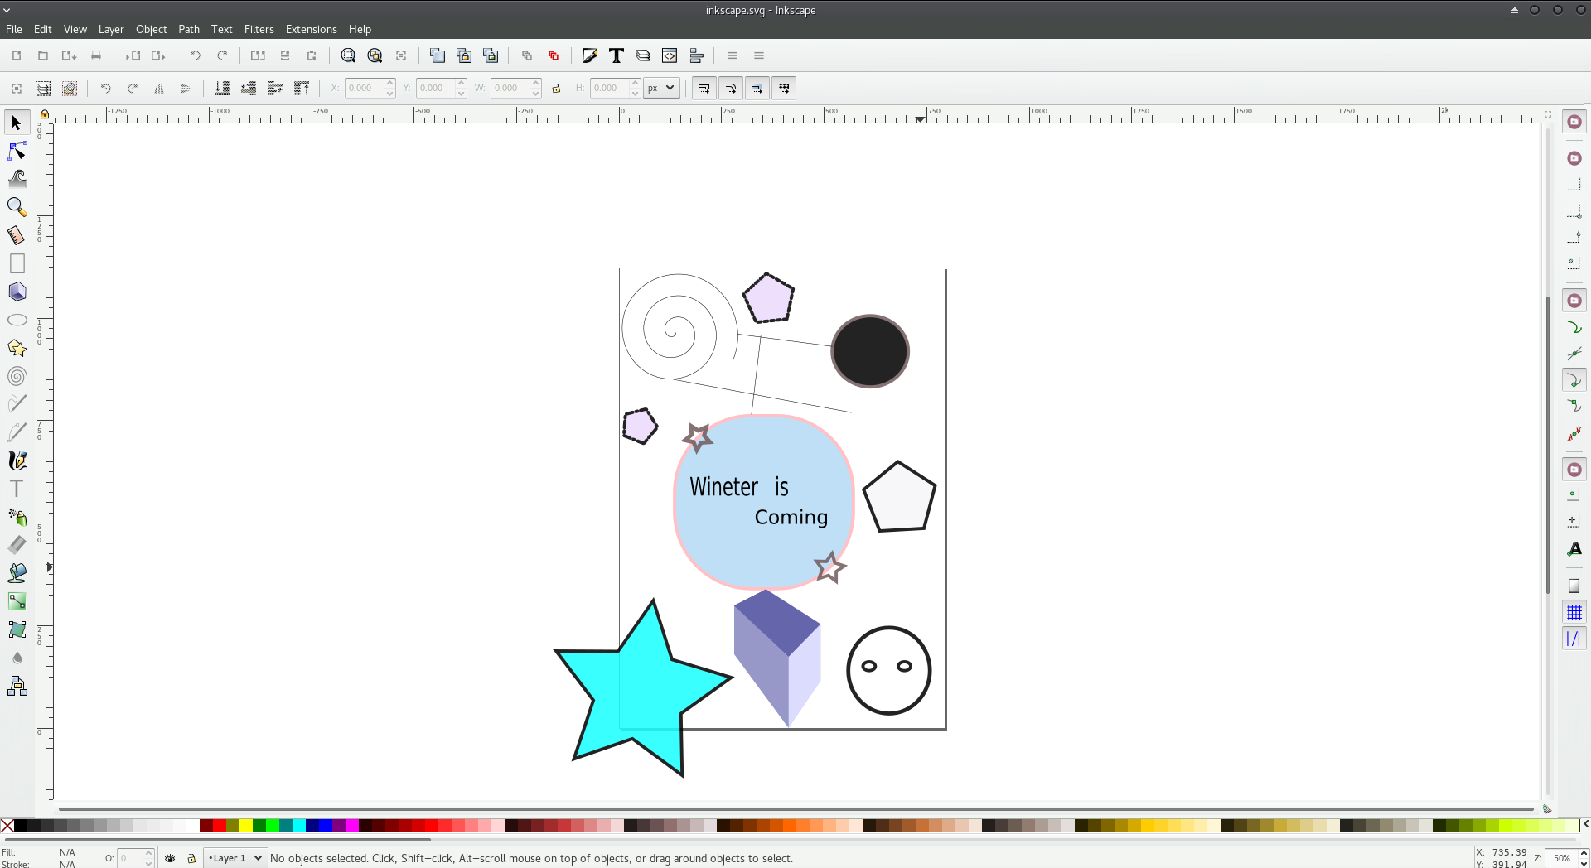Screen dimensions: 1591x868
Task: Select the Node editing tool
Action: tap(16, 151)
